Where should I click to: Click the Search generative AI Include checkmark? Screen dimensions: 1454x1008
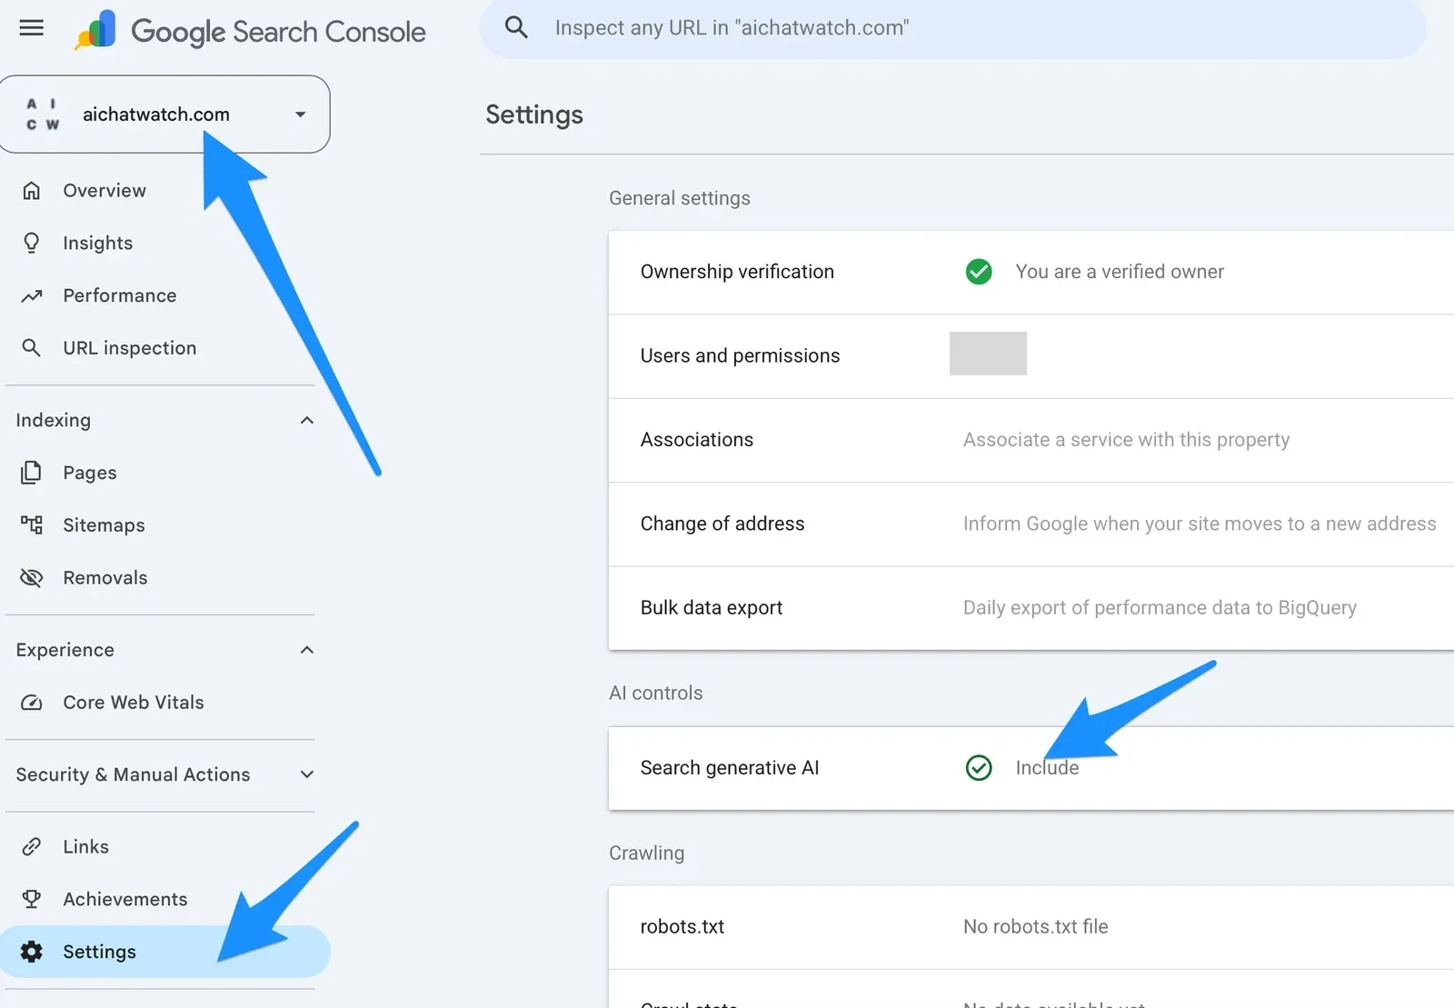click(979, 768)
